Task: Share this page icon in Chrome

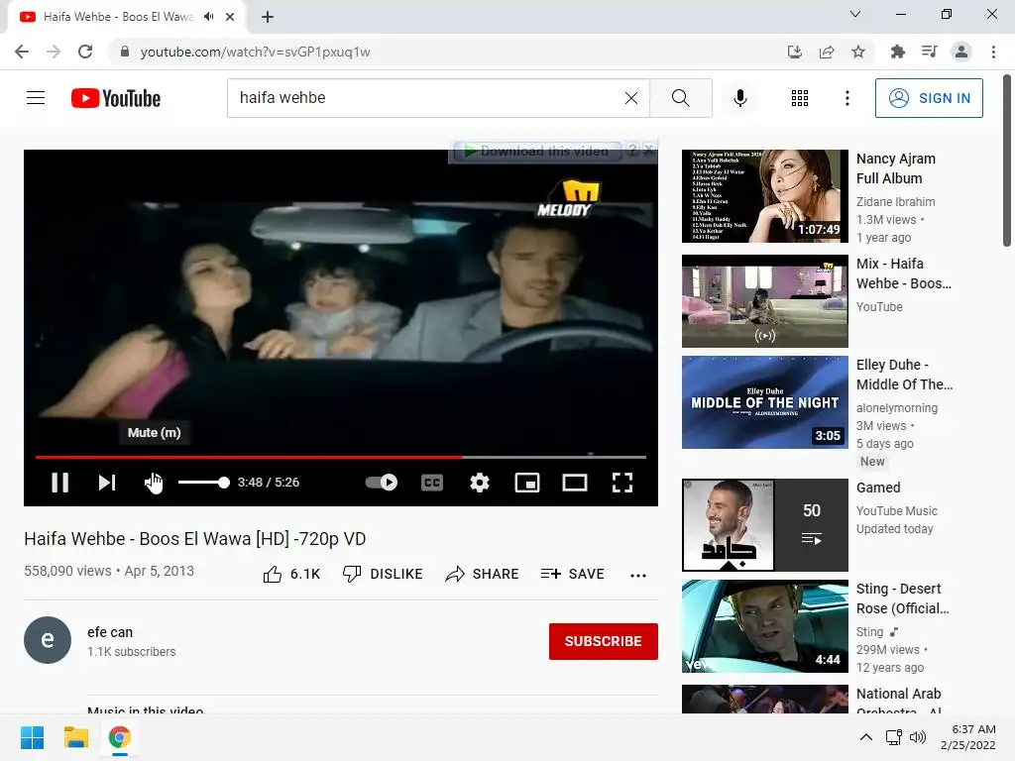Action: point(827,52)
